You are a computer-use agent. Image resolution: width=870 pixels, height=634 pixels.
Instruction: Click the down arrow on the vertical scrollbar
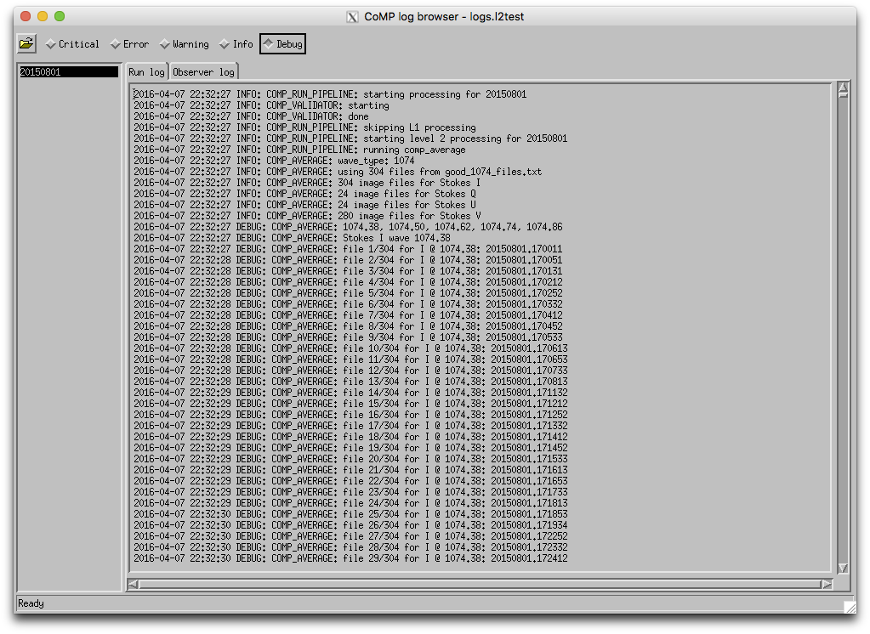pos(843,568)
